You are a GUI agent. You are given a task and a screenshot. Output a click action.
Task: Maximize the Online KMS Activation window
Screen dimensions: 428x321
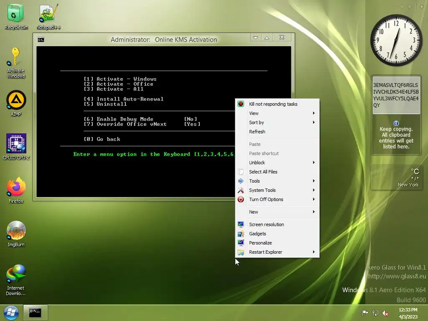(267, 37)
